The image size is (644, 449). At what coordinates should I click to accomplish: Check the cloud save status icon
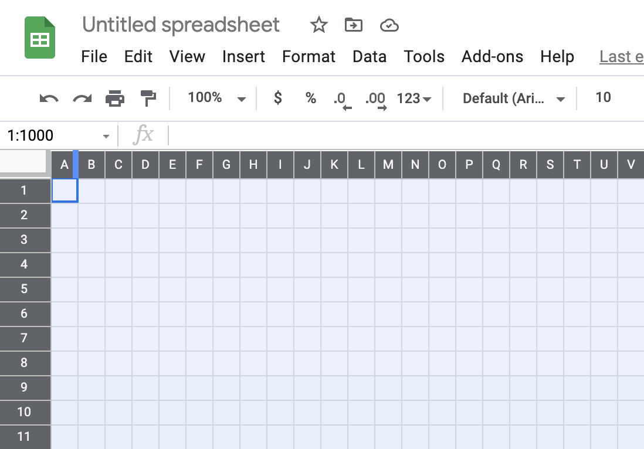point(389,25)
